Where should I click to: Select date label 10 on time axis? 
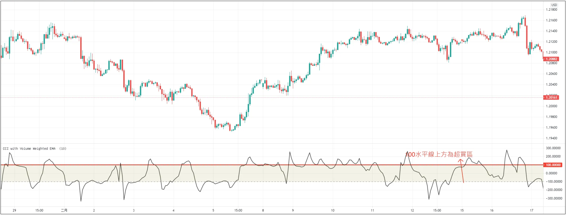332,210
